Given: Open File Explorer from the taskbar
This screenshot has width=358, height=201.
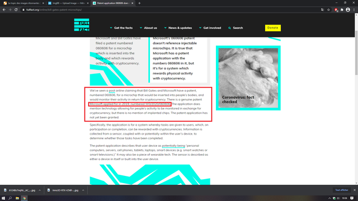Looking at the screenshot, I should 17,198.
